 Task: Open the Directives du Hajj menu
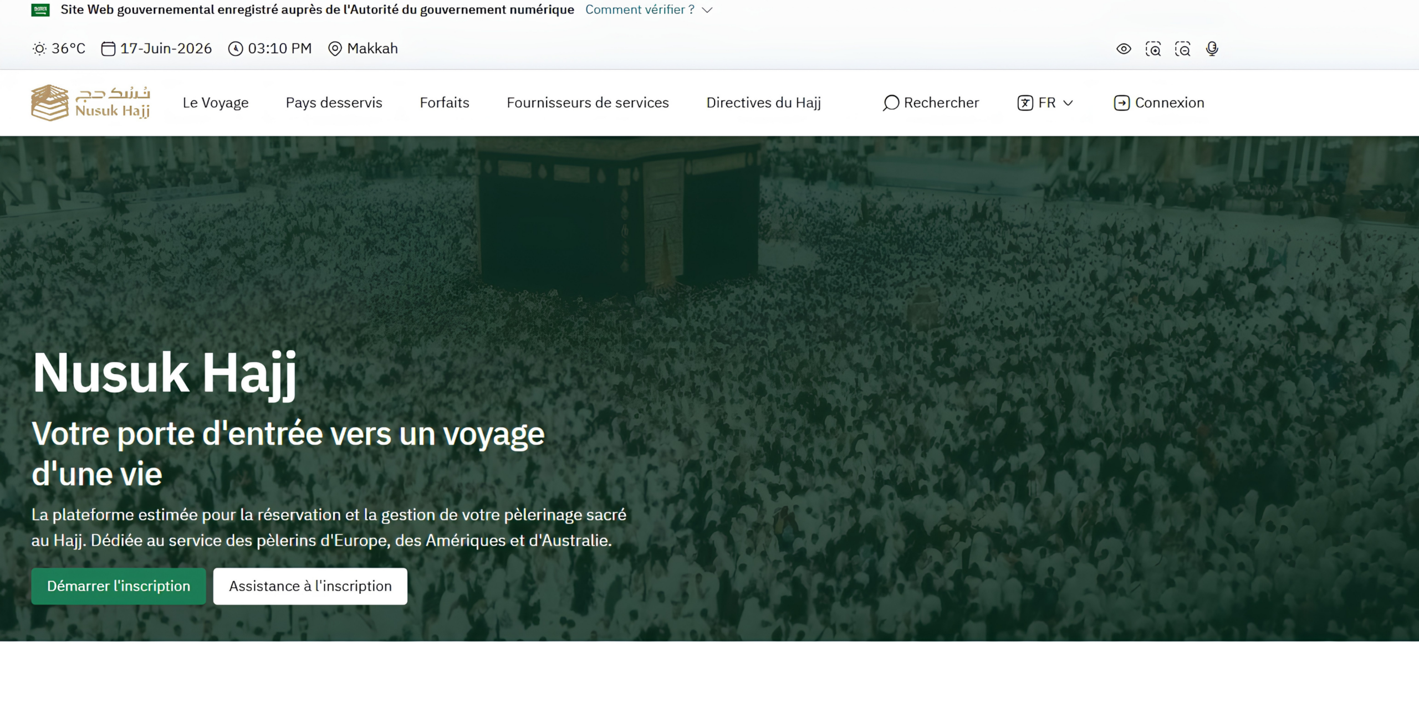pos(764,103)
